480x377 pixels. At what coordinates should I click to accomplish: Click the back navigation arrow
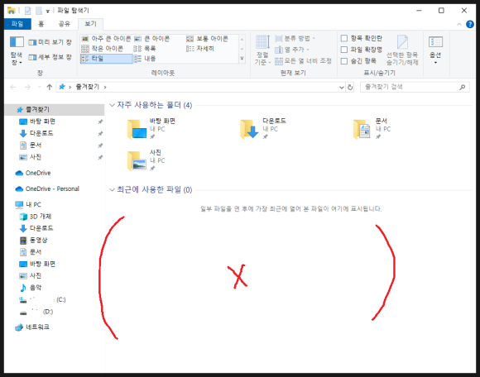[13, 87]
